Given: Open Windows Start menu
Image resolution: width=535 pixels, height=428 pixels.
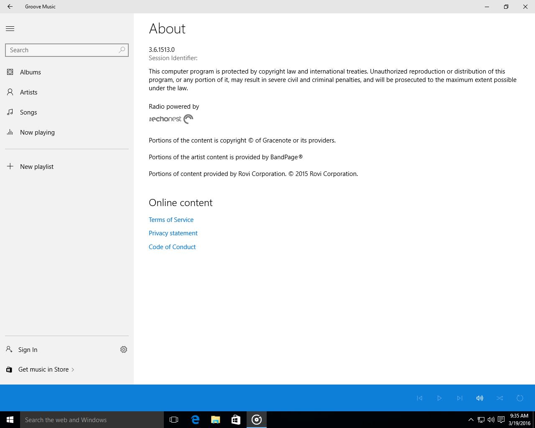Looking at the screenshot, I should 10,420.
